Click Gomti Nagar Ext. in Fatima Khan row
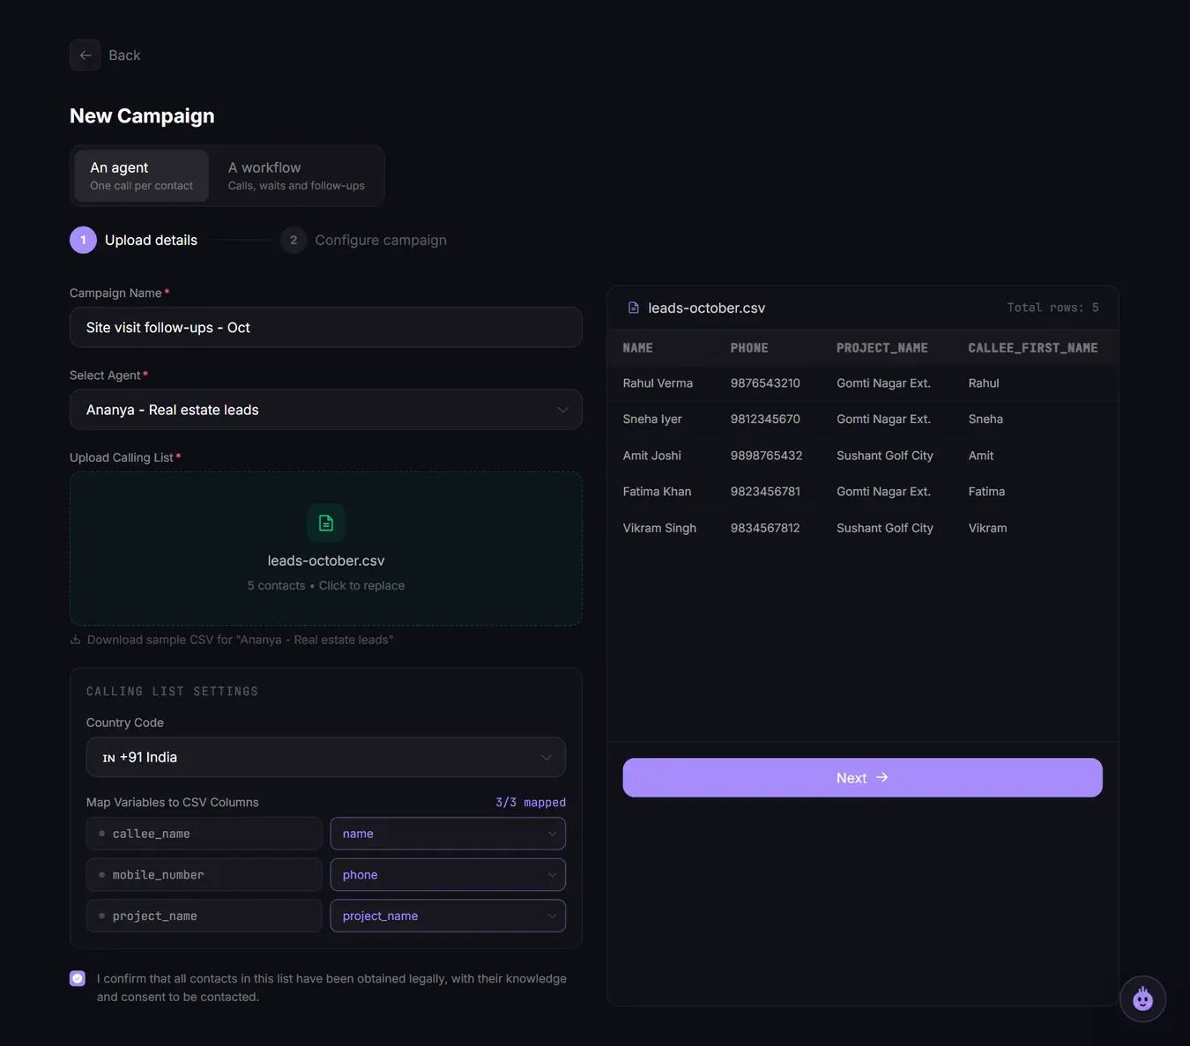1190x1046 pixels. [883, 492]
